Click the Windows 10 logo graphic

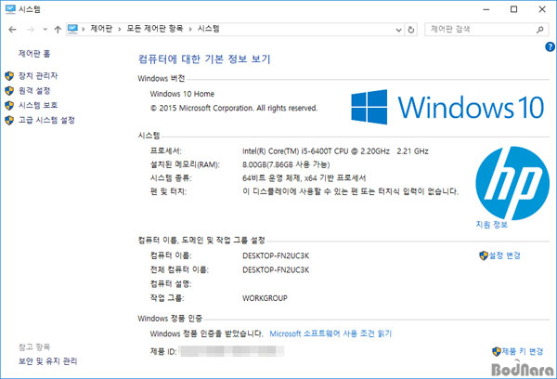pyautogui.click(x=447, y=107)
